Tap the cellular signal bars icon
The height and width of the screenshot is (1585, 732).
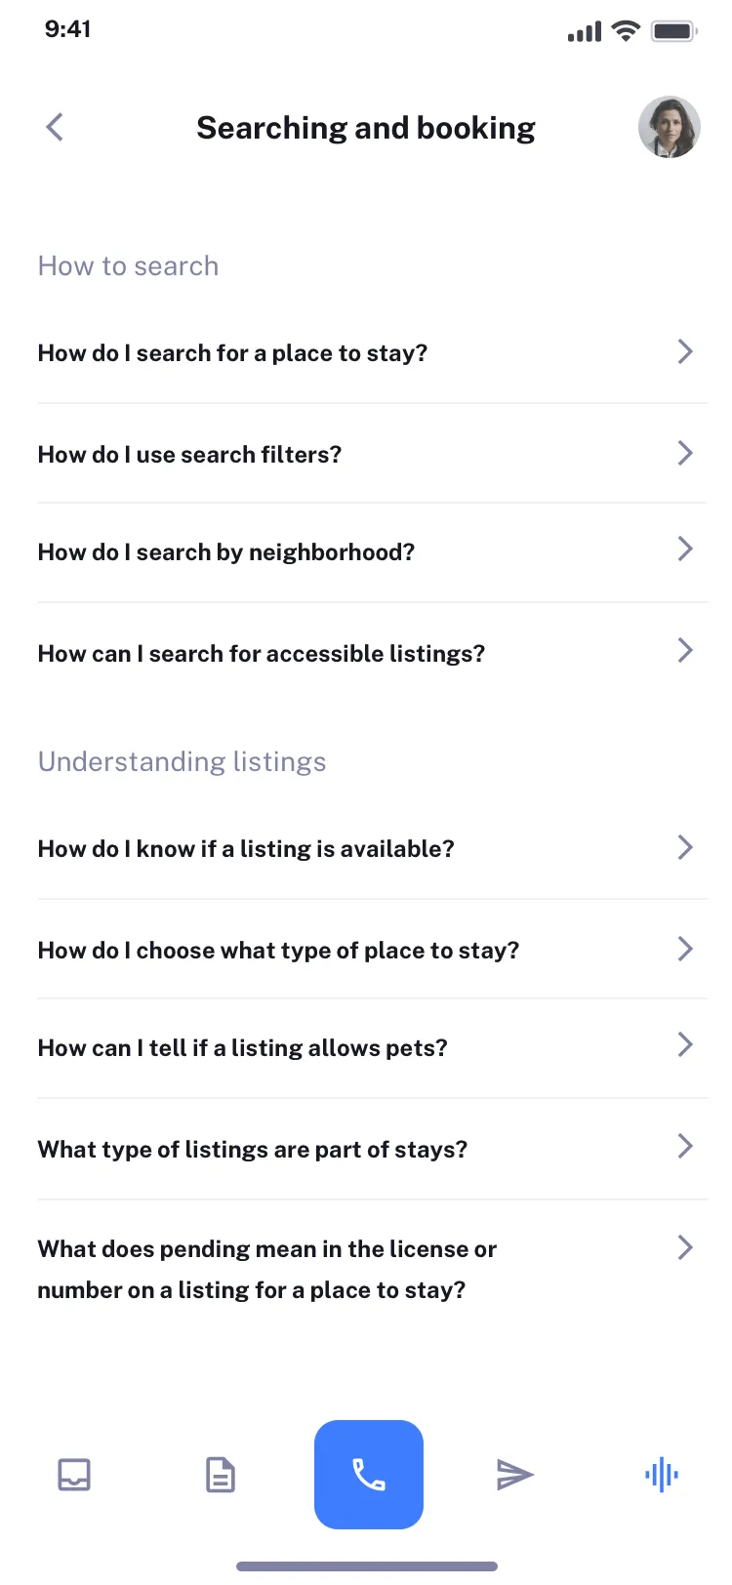point(585,32)
